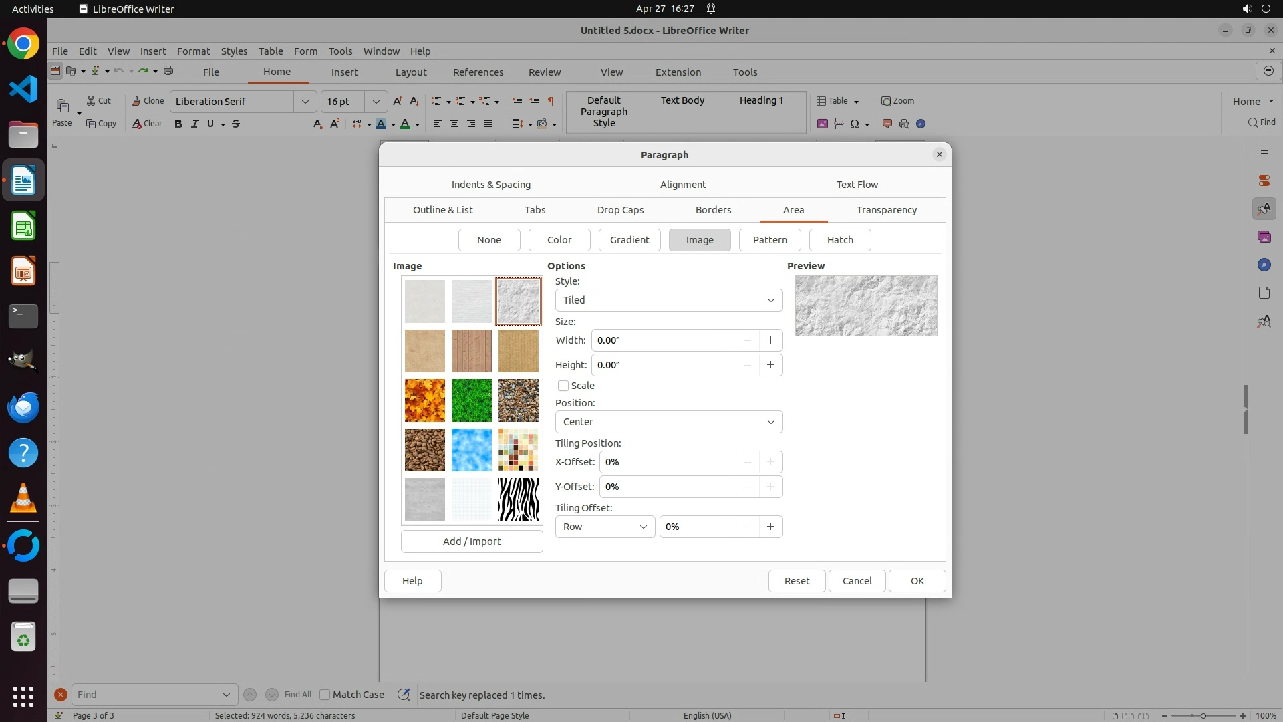Click the Clone formatting icon
The image size is (1283, 722).
point(148,101)
